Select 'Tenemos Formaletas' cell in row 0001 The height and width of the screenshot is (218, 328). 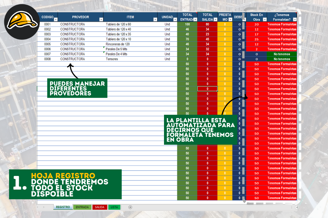[x=282, y=24]
